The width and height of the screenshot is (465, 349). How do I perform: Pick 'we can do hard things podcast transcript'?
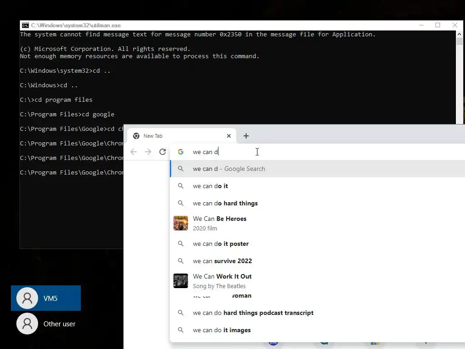pyautogui.click(x=317, y=313)
